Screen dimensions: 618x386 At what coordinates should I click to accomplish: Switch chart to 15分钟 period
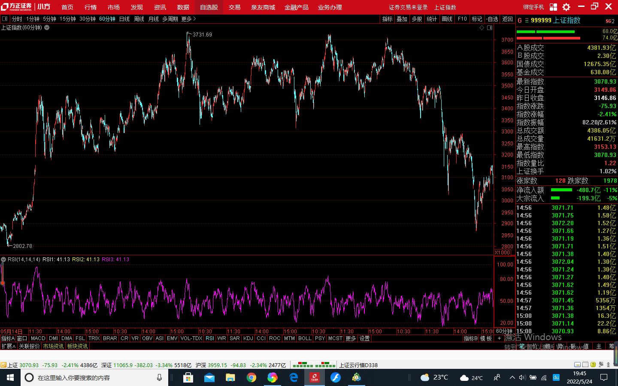[x=68, y=19]
